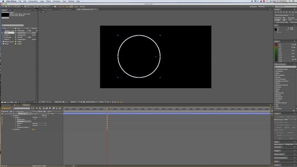This screenshot has width=297, height=167.
Task: Start RAM preview from Preview panel
Action: [296, 12]
